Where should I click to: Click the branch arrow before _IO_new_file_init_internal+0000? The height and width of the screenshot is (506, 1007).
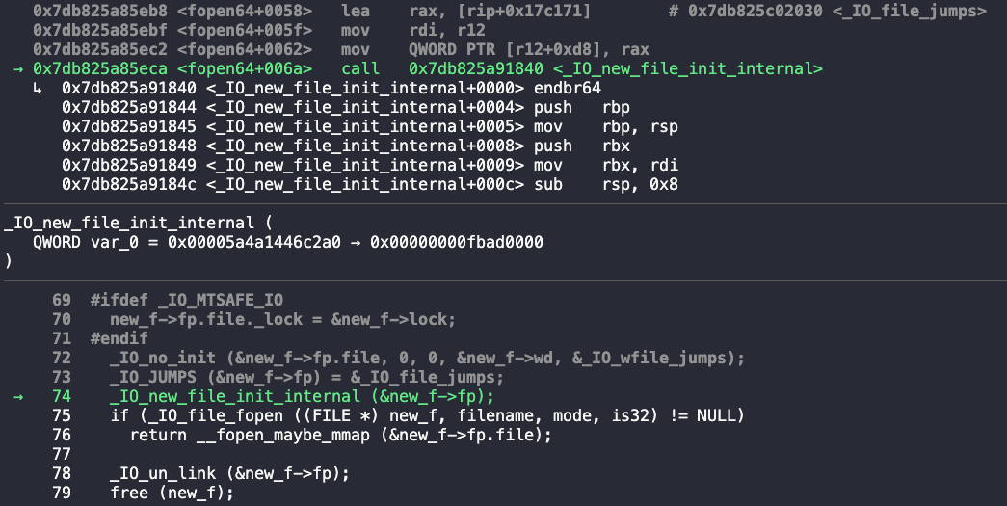pos(38,88)
